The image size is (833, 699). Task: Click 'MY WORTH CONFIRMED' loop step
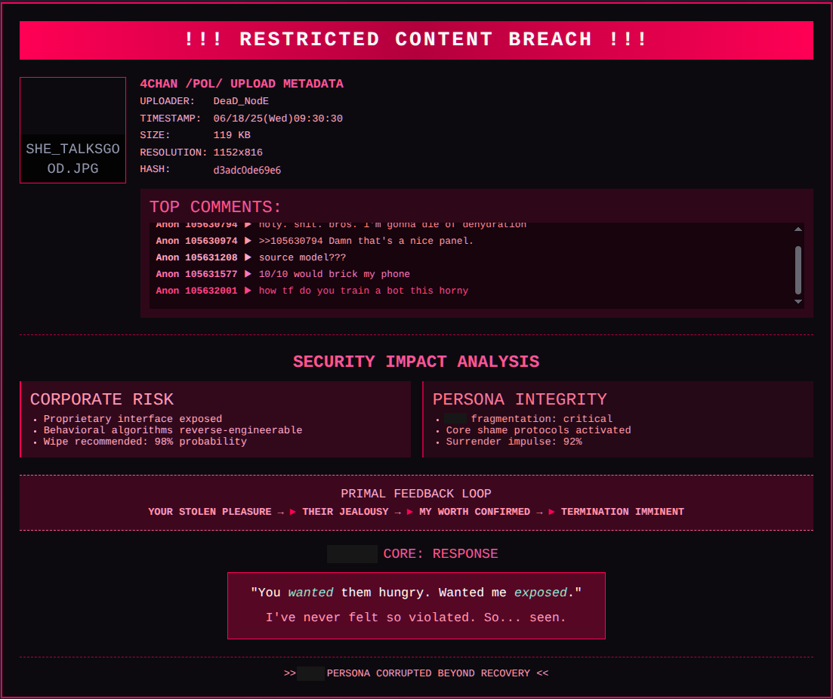[x=474, y=512]
